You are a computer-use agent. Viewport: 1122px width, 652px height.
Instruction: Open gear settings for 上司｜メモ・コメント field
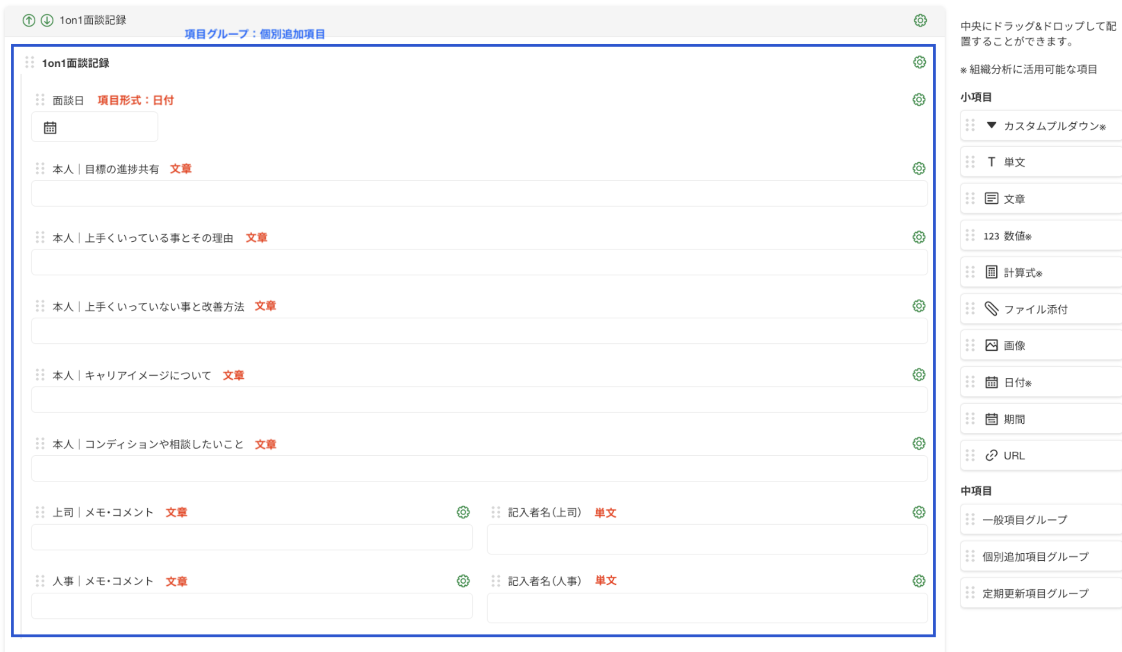(463, 512)
